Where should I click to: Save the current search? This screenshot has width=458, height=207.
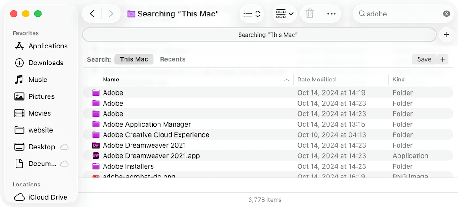[424, 59]
